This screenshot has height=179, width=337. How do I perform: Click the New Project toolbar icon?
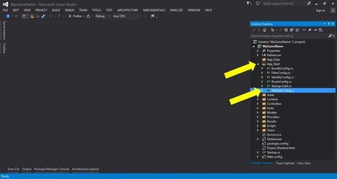(x=24, y=16)
